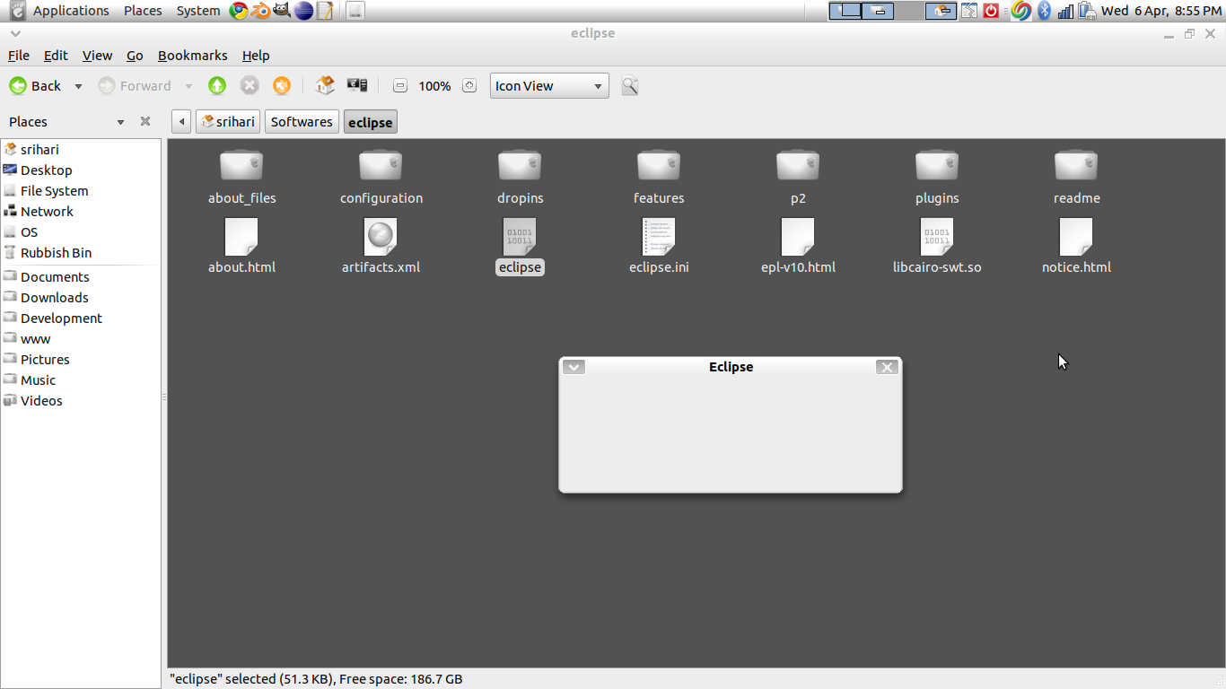Viewport: 1226px width, 689px height.
Task: Click the 100% zoom level label
Action: pyautogui.click(x=434, y=86)
